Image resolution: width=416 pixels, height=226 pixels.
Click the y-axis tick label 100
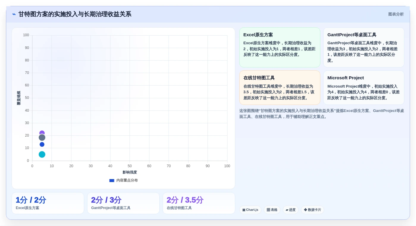[x=26, y=35]
